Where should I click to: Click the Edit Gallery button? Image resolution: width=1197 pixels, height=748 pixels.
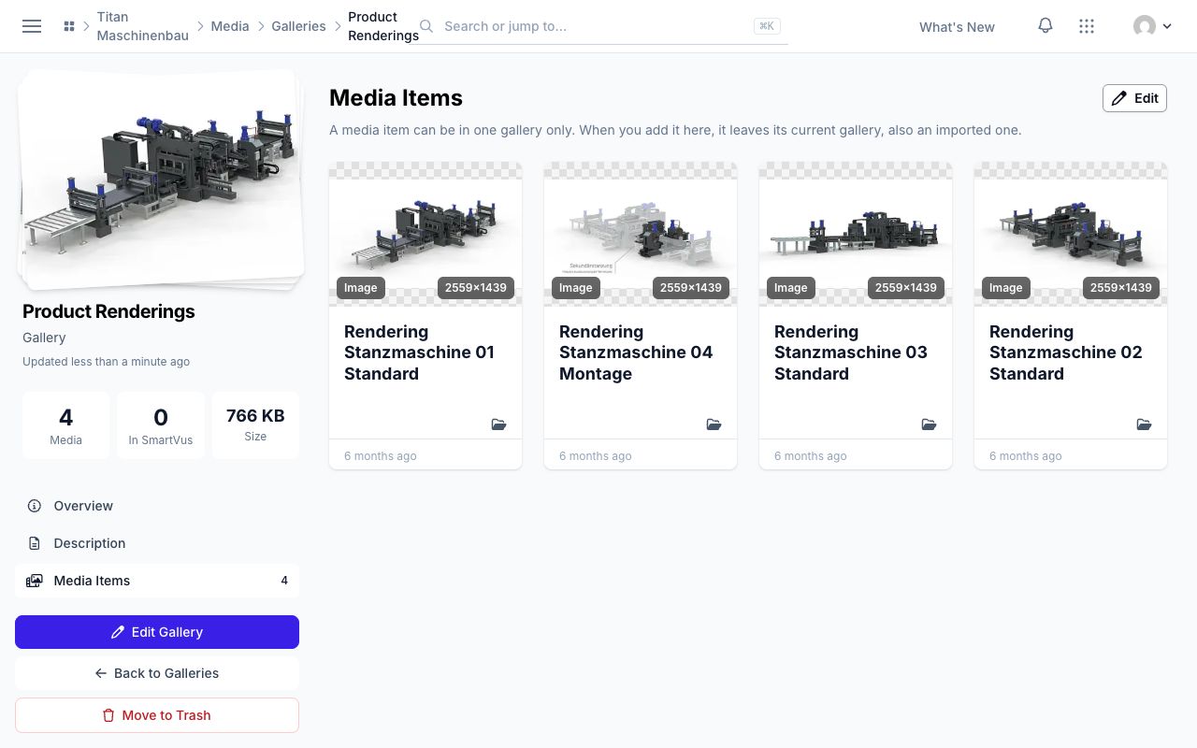(x=157, y=632)
